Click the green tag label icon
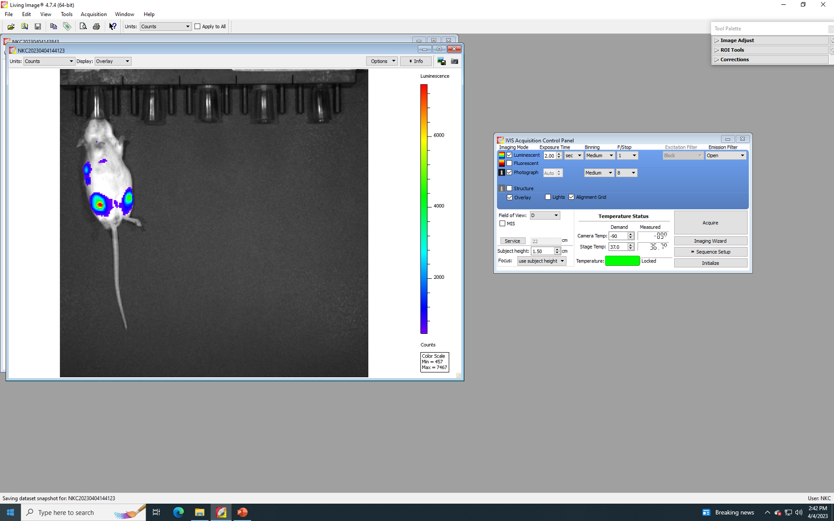Viewport: 834px width, 521px height. pyautogui.click(x=67, y=27)
